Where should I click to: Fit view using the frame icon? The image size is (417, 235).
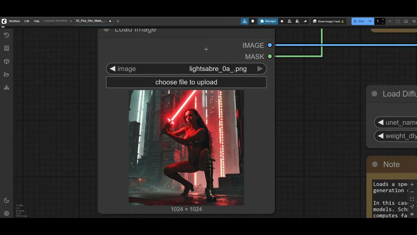pos(412,199)
